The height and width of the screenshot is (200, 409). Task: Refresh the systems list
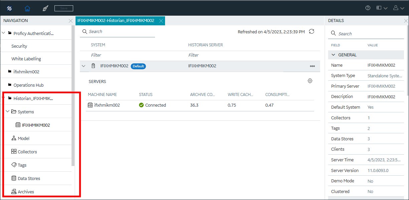pos(311,31)
